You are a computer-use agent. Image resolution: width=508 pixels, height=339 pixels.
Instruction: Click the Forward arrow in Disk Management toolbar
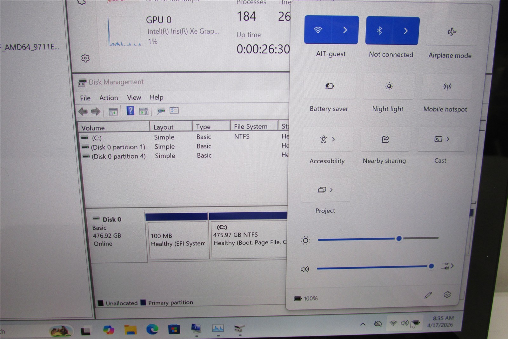tap(96, 111)
